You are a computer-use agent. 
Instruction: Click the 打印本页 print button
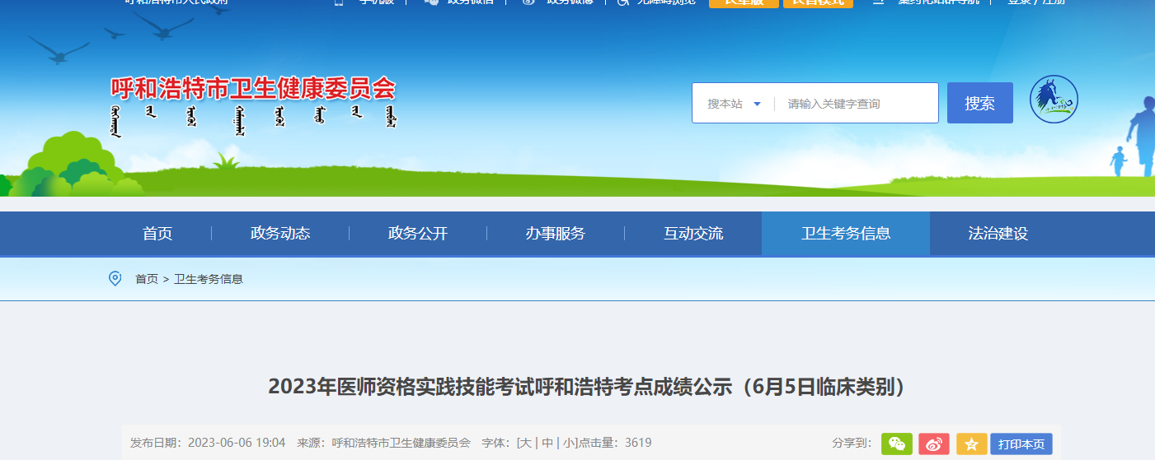tap(1021, 444)
